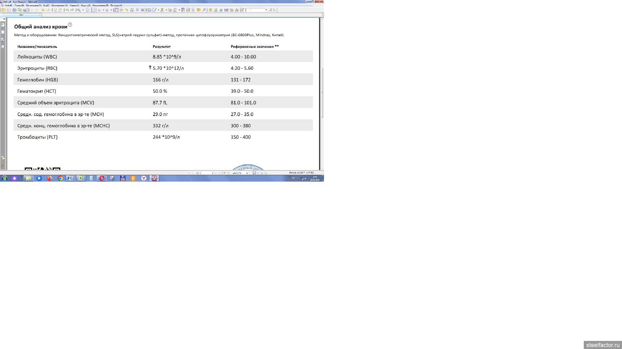The width and height of the screenshot is (622, 349).
Task: Open the Комментарии(C) menu
Action: click(59, 5)
